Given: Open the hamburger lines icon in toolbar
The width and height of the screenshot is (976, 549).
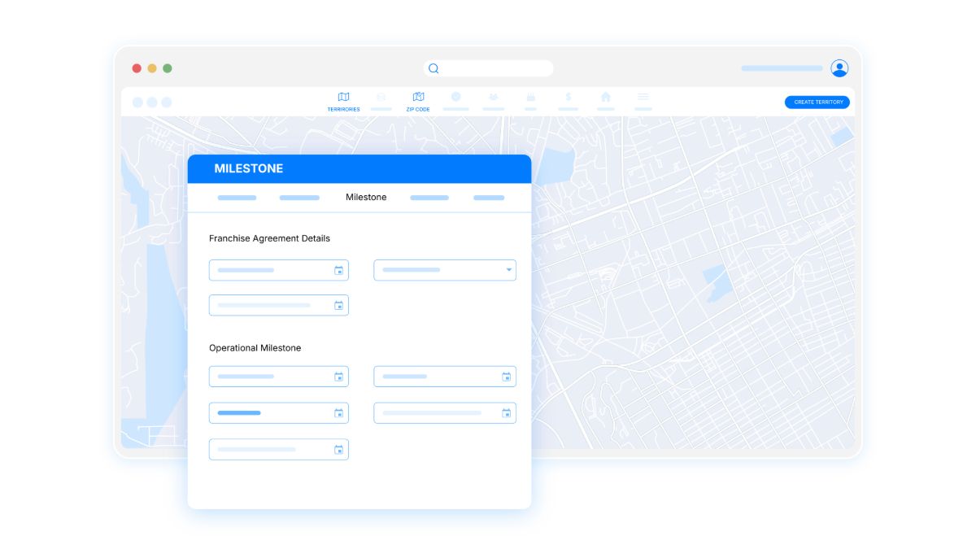Looking at the screenshot, I should (x=643, y=97).
